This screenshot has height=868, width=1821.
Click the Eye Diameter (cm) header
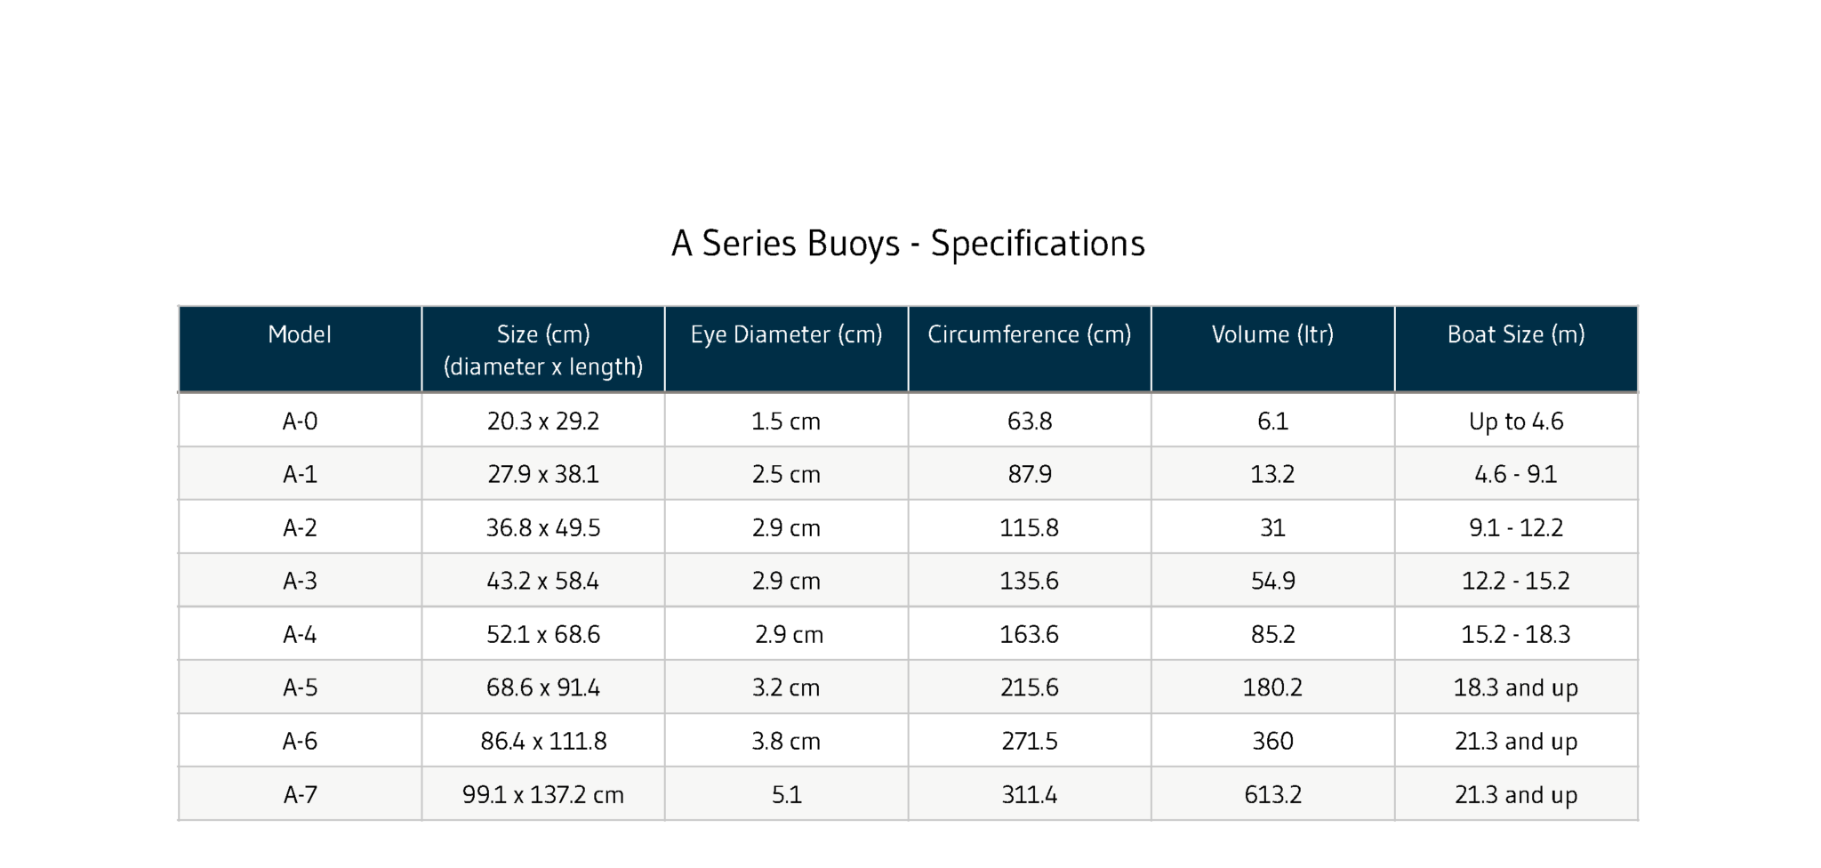pos(786,335)
